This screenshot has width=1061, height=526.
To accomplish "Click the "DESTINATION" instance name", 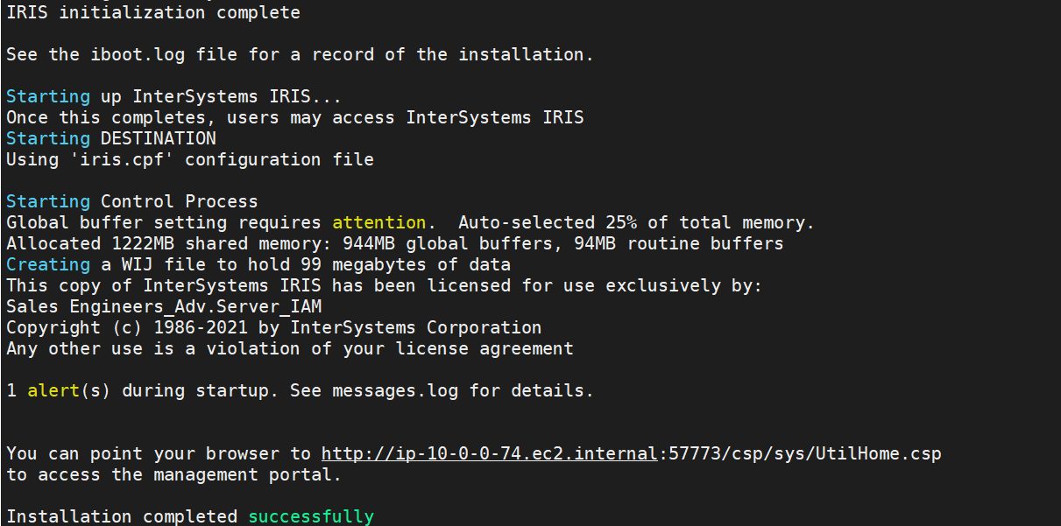I will coord(158,138).
